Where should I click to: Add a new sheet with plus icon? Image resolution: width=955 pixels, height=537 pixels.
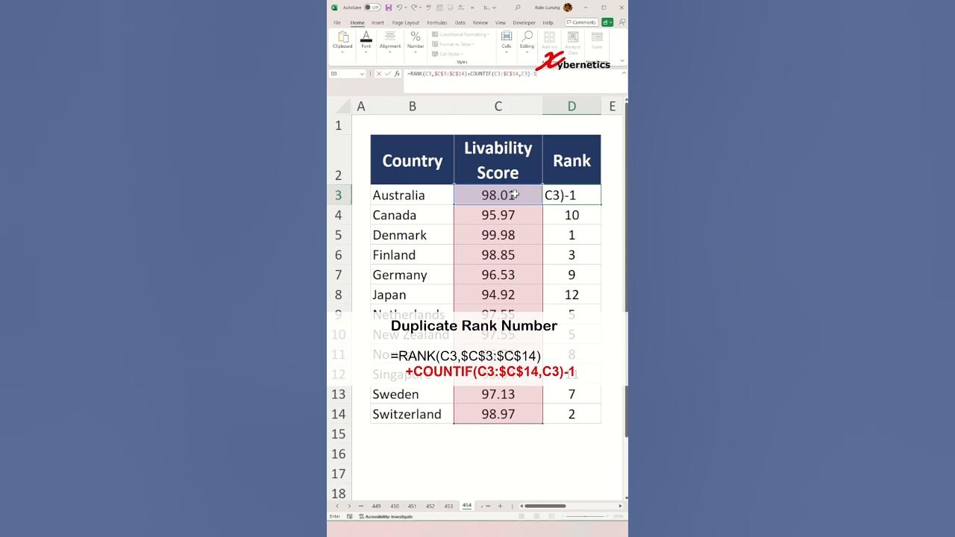[500, 506]
